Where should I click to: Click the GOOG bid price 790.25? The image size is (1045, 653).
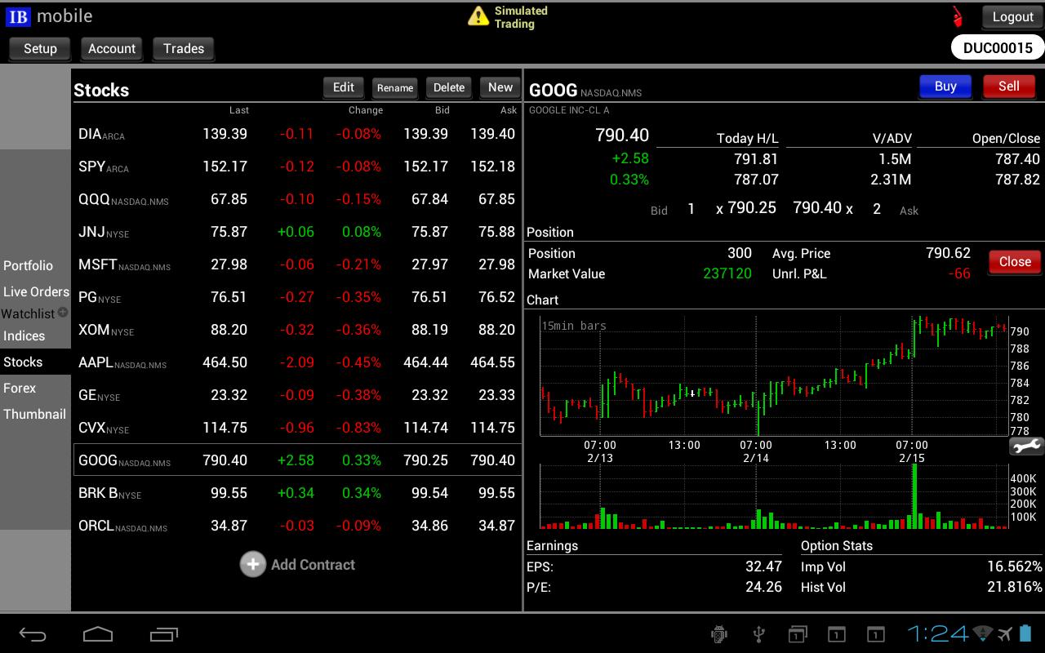[752, 207]
